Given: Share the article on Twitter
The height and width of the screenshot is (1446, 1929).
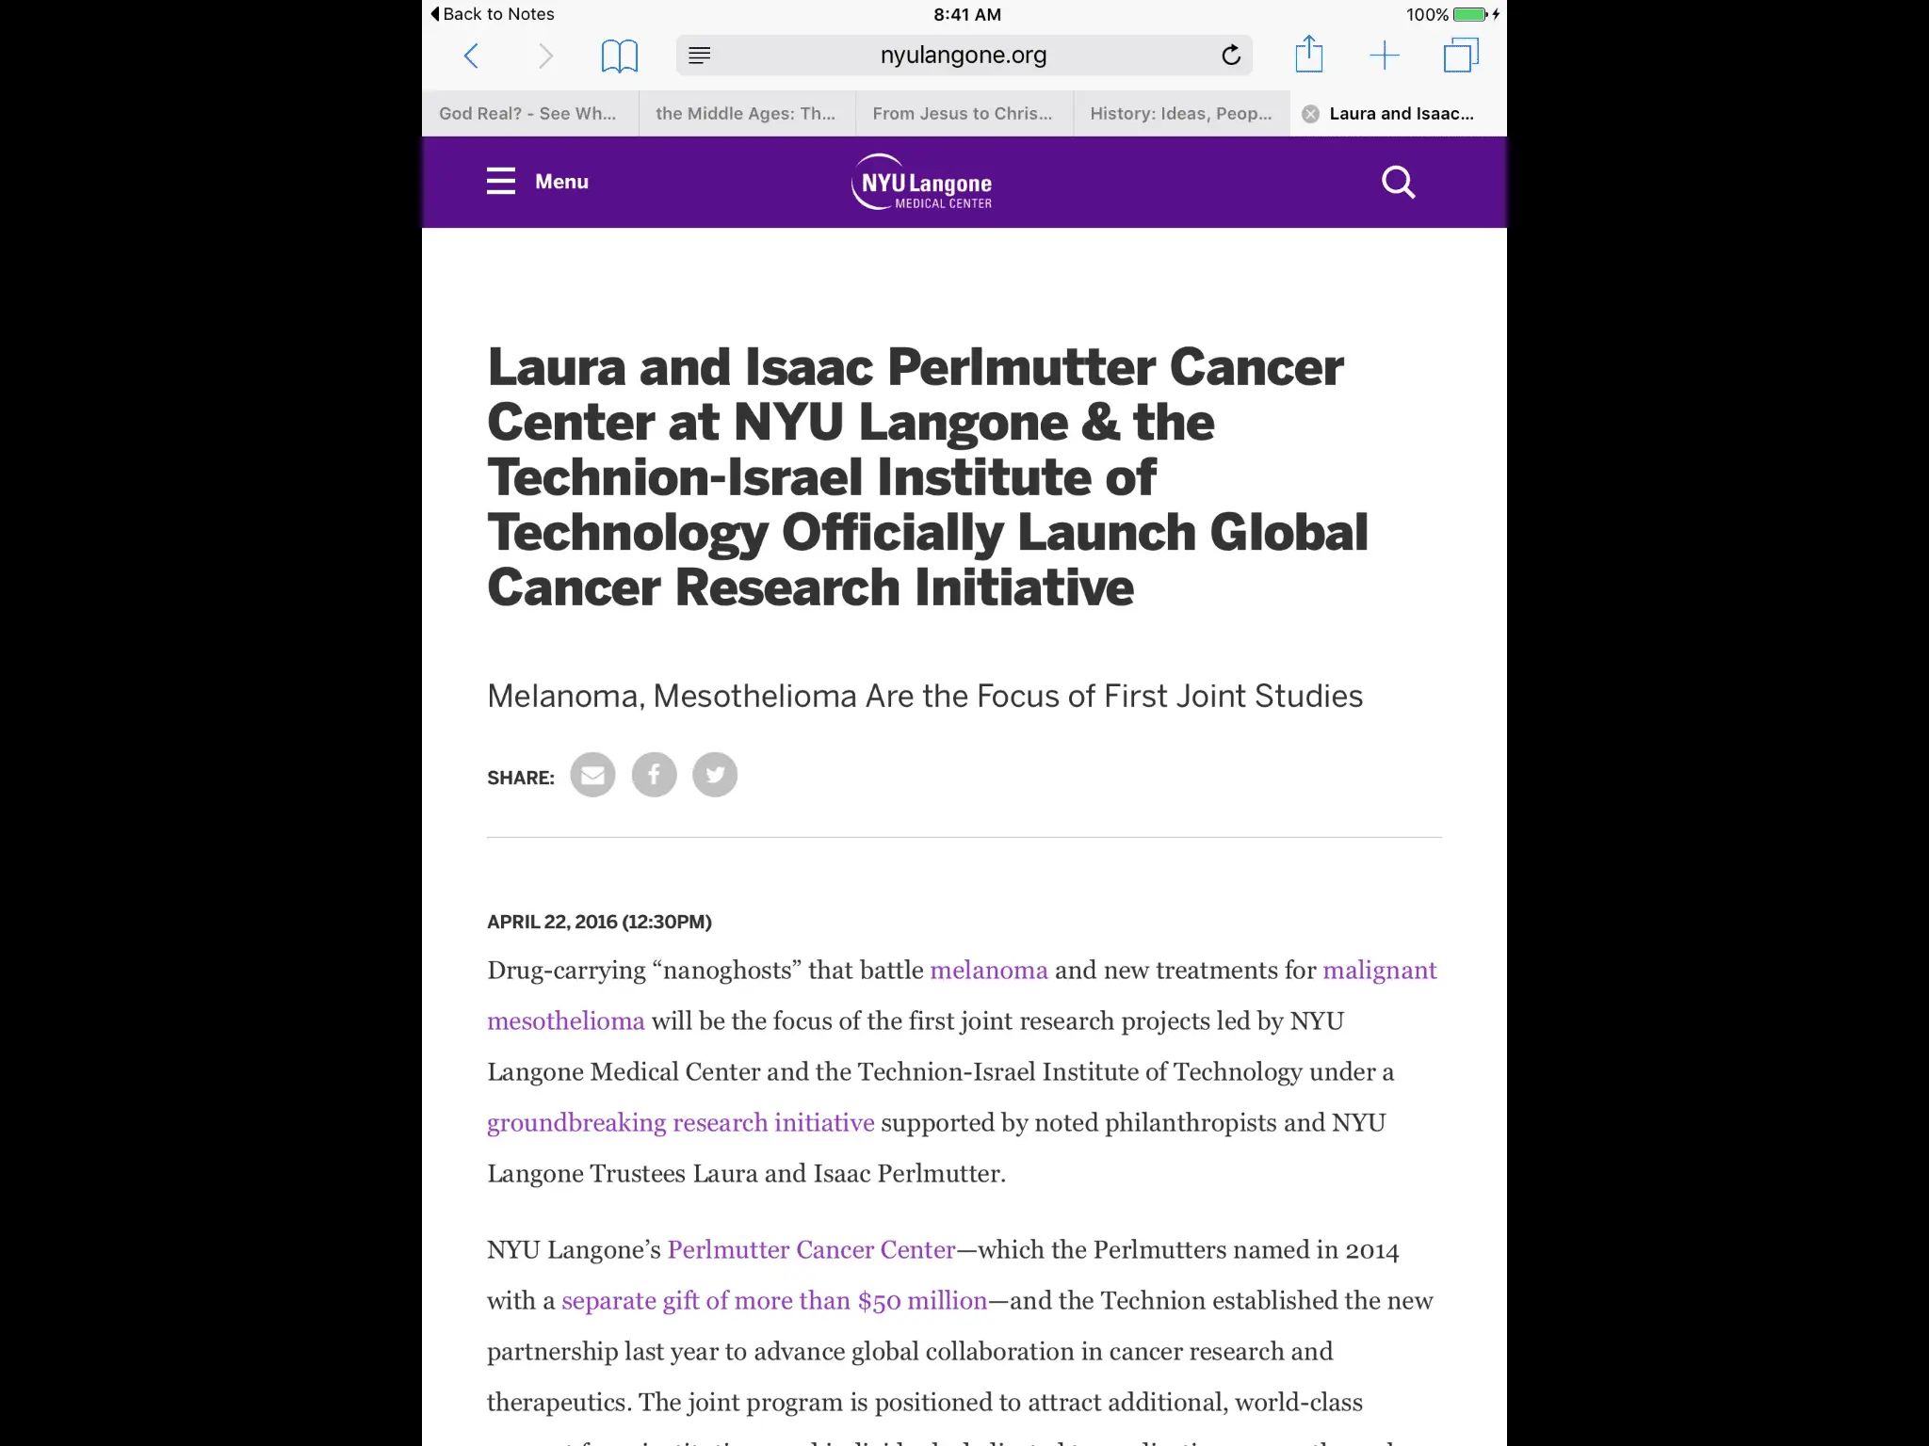Looking at the screenshot, I should tap(715, 775).
